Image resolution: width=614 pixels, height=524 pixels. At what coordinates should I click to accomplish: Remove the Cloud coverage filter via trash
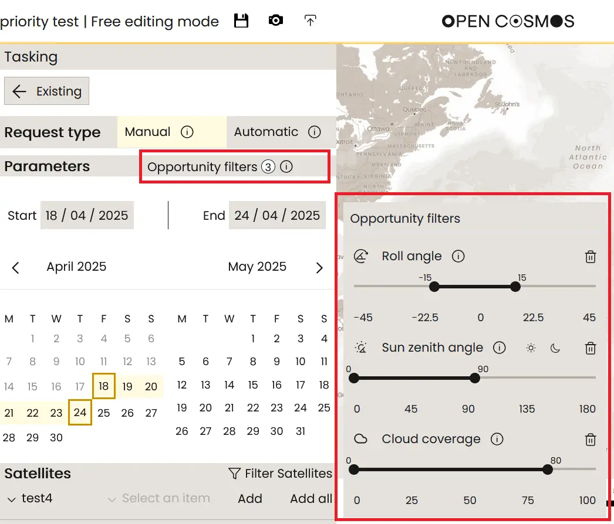tap(591, 440)
